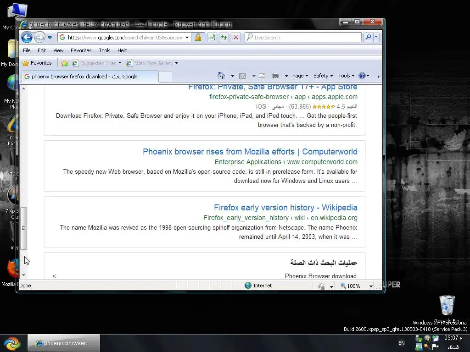
Task: Open the command bar Tools dropdown
Action: pos(347,76)
